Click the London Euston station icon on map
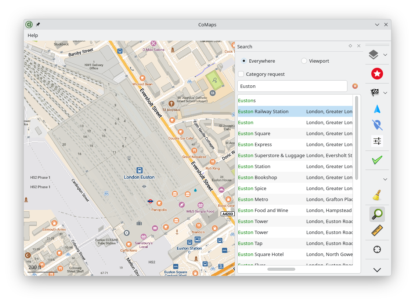415x304 pixels. click(x=140, y=170)
